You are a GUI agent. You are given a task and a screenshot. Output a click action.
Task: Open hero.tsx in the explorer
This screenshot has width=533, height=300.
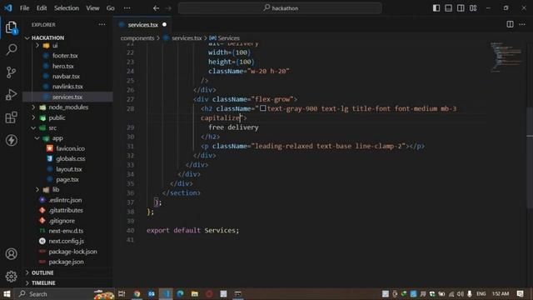click(x=63, y=66)
